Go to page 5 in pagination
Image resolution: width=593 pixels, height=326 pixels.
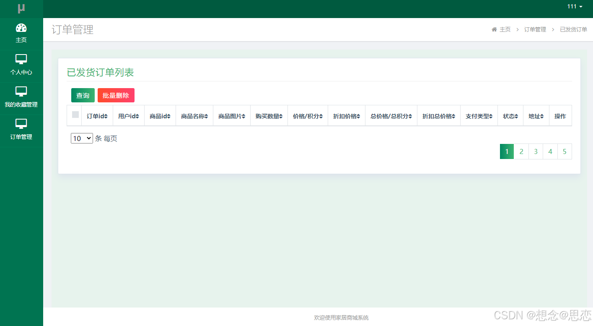565,151
